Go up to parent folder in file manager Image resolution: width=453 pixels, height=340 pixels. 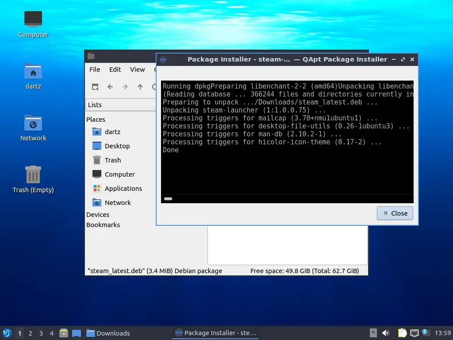140,87
